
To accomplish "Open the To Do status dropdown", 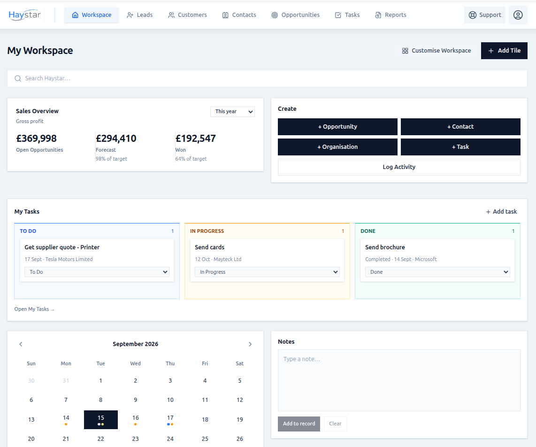I will pyautogui.click(x=97, y=272).
